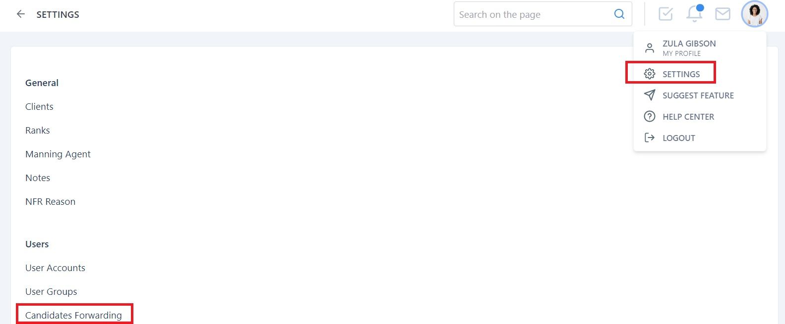This screenshot has width=785, height=324.
Task: Open the messages envelope icon
Action: click(x=723, y=14)
